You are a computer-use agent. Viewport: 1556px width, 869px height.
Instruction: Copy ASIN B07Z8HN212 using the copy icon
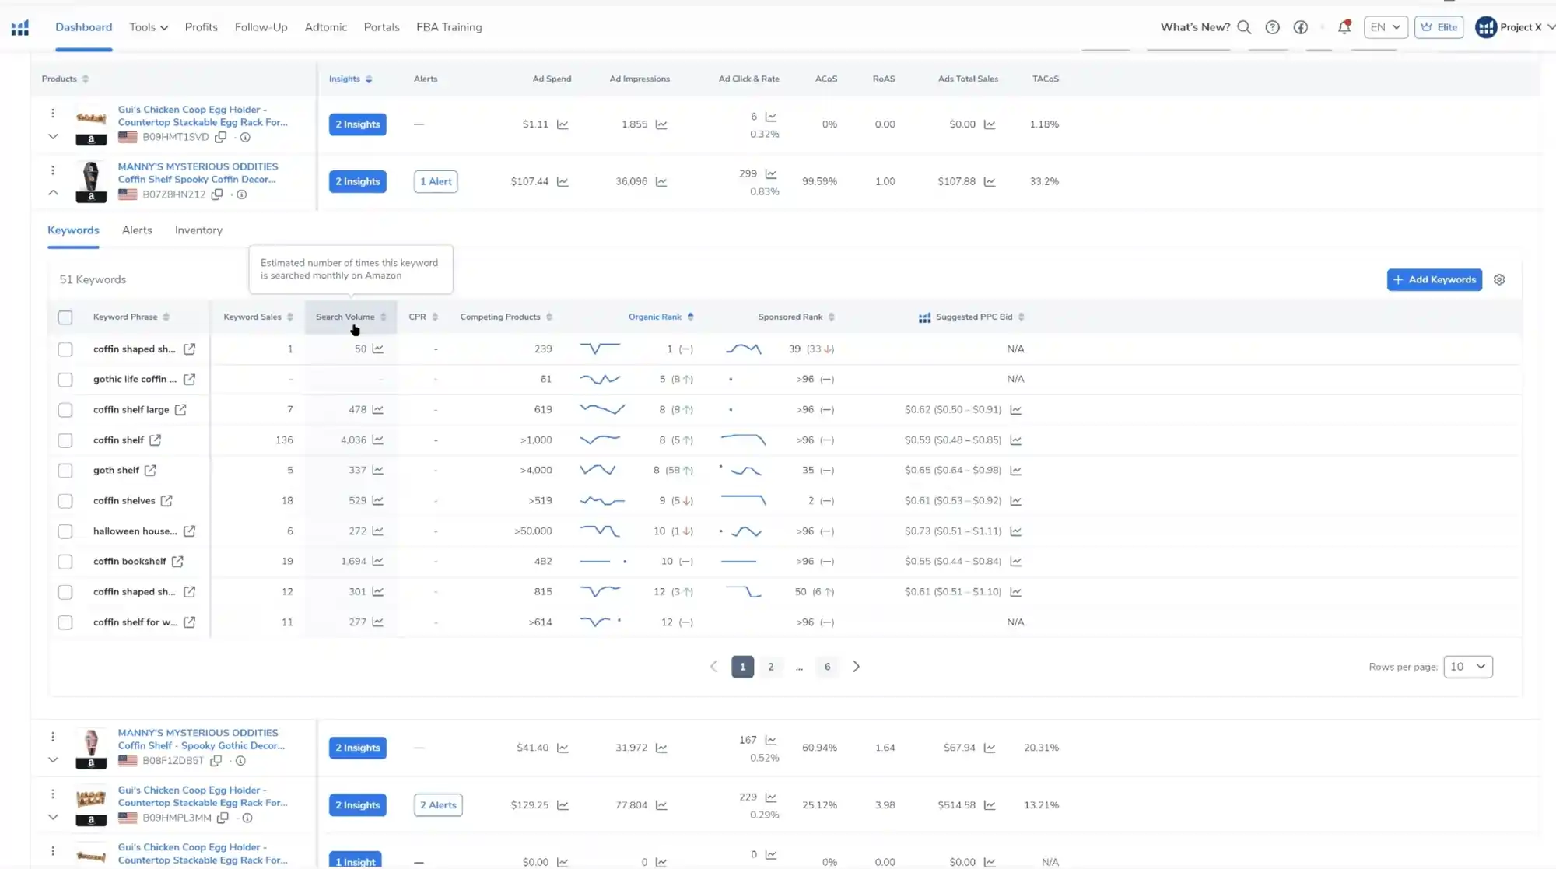point(218,194)
